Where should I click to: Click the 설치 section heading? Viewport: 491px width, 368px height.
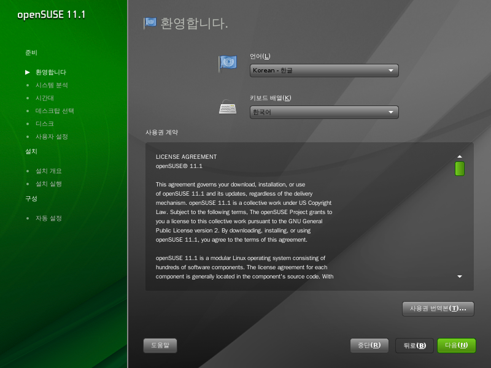(x=31, y=151)
